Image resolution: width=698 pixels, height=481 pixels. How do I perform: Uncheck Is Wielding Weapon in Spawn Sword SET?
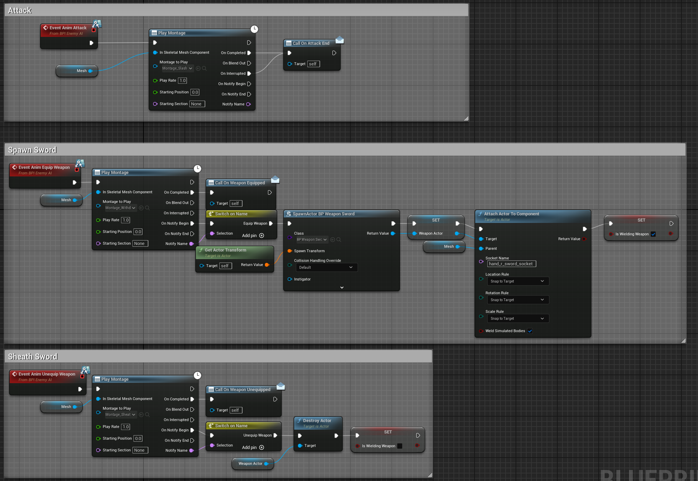(x=653, y=234)
